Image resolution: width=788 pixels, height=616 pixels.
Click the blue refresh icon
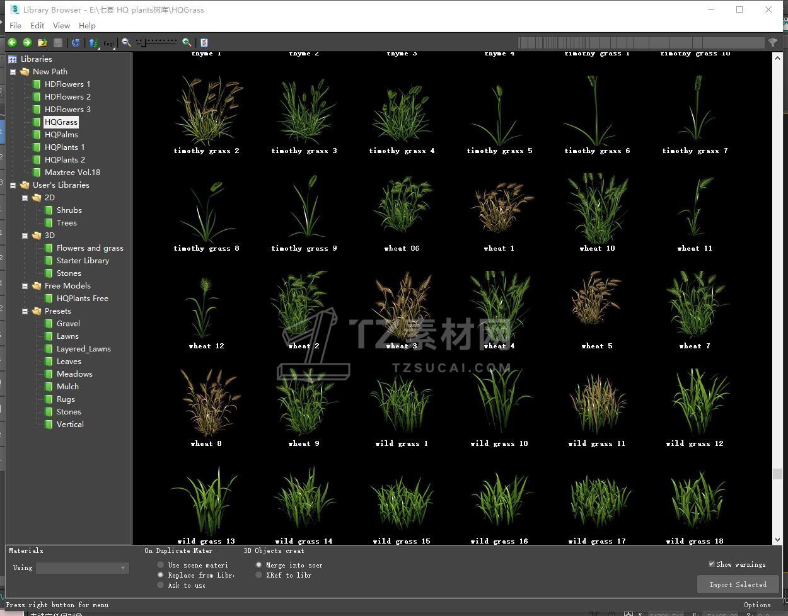(76, 42)
